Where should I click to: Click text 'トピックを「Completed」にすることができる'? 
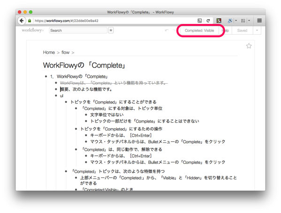click(113, 102)
